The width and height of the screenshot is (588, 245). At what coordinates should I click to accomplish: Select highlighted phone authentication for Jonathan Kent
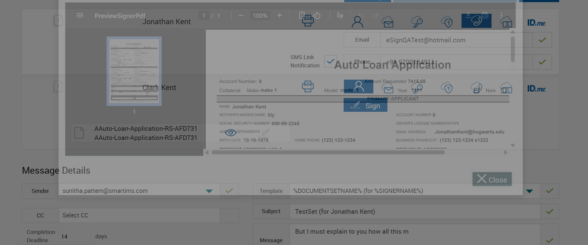tap(477, 21)
